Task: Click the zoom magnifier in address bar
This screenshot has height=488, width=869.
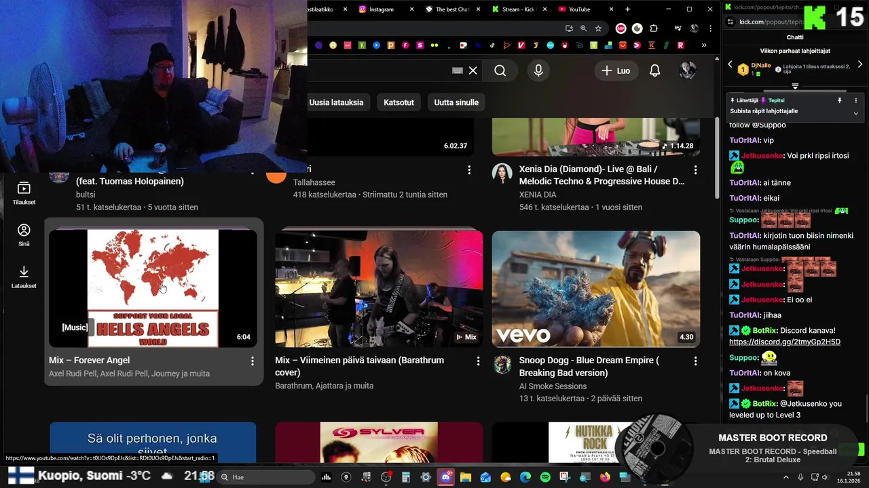Action: pyautogui.click(x=583, y=28)
